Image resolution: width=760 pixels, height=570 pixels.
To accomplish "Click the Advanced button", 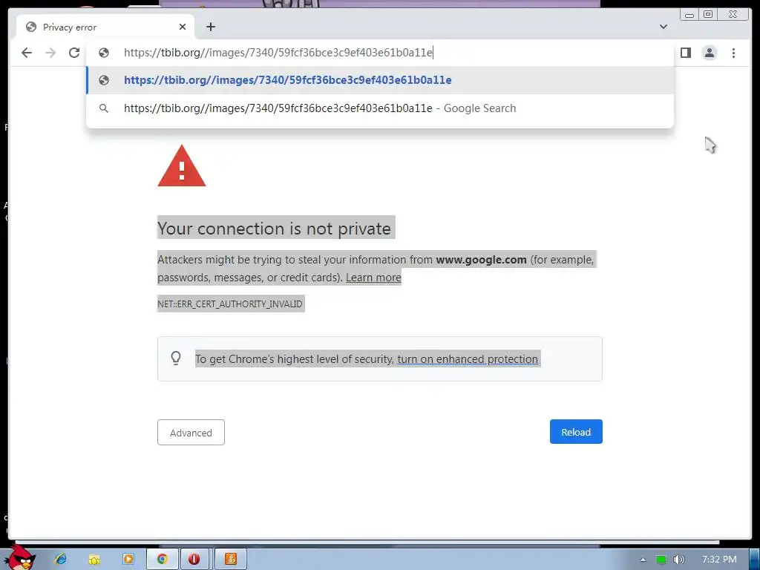I will pyautogui.click(x=191, y=433).
